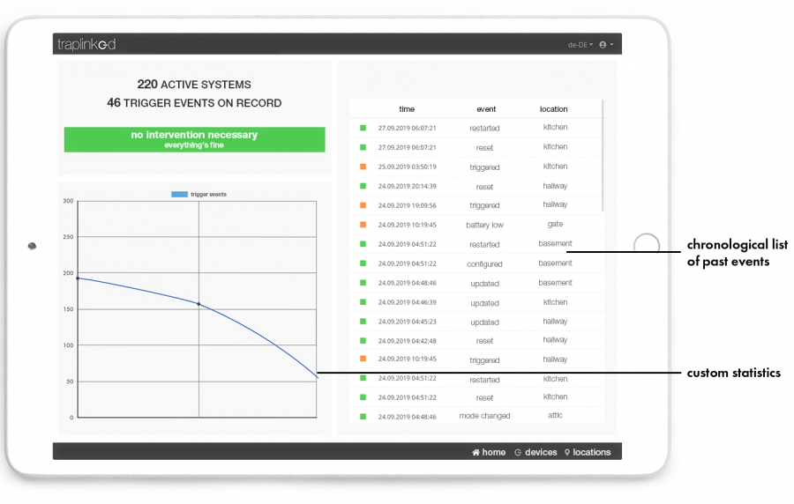This screenshot has width=794, height=504.
Task: Click the 'gate' location cell
Action: tap(555, 224)
